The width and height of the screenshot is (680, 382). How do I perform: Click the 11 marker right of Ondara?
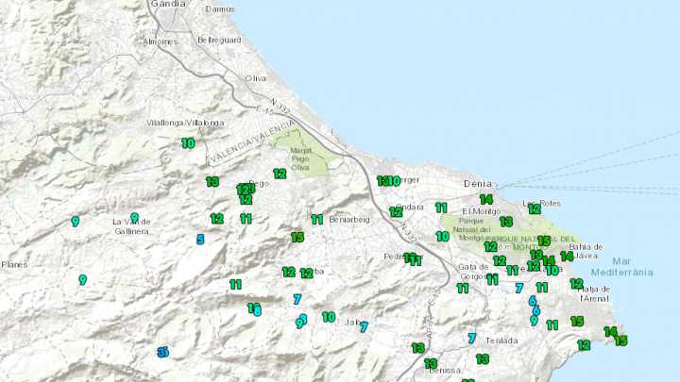click(441, 208)
